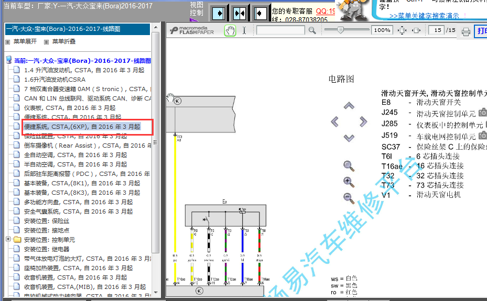Viewport: 487px width, 301px height.
Task: Click the tree root 当前:一汽-大众-宝来 label
Action: pos(83,60)
